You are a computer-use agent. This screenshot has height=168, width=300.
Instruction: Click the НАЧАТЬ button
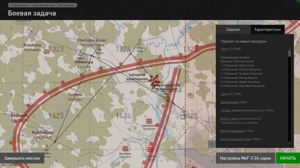[x=288, y=158]
